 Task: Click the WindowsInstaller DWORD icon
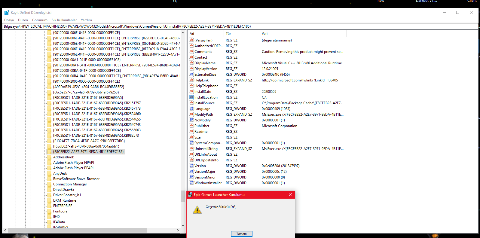pos(191,183)
